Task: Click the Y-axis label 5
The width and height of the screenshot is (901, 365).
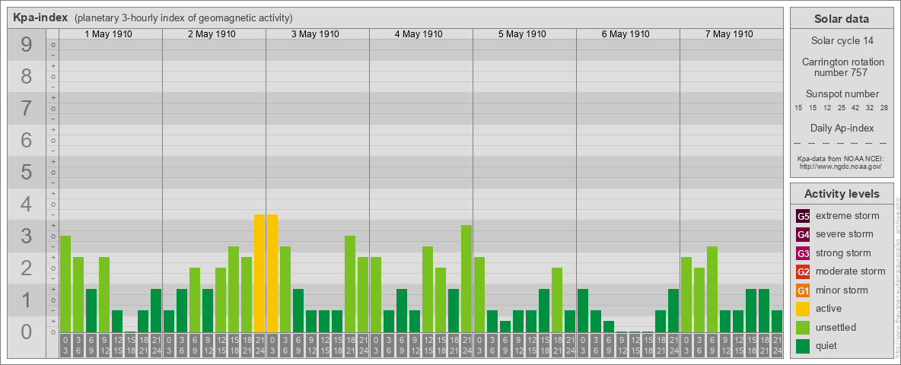Action: click(x=27, y=172)
